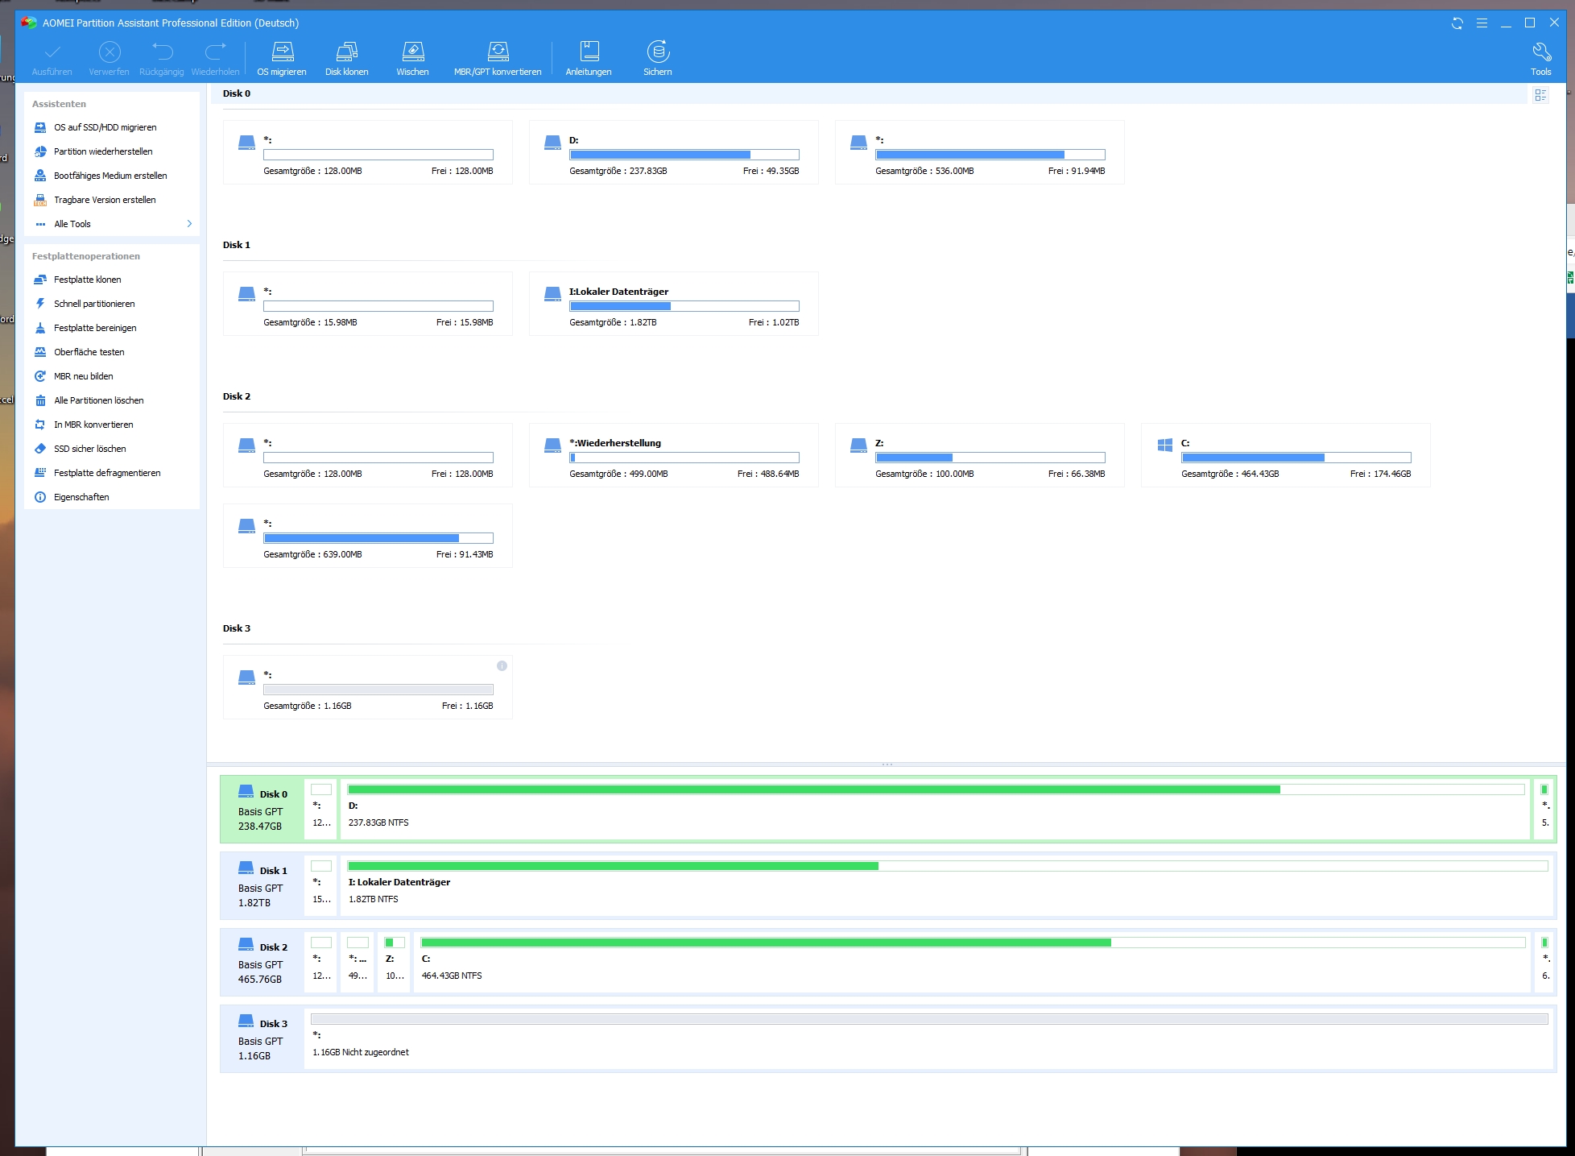1575x1156 pixels.
Task: Click info icon on Disk 3 partition
Action: click(x=502, y=666)
